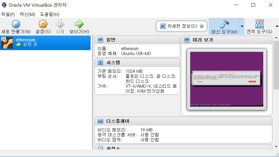Open the General (일반) section header
Viewport: 279px width, 157px height.
(137, 40)
